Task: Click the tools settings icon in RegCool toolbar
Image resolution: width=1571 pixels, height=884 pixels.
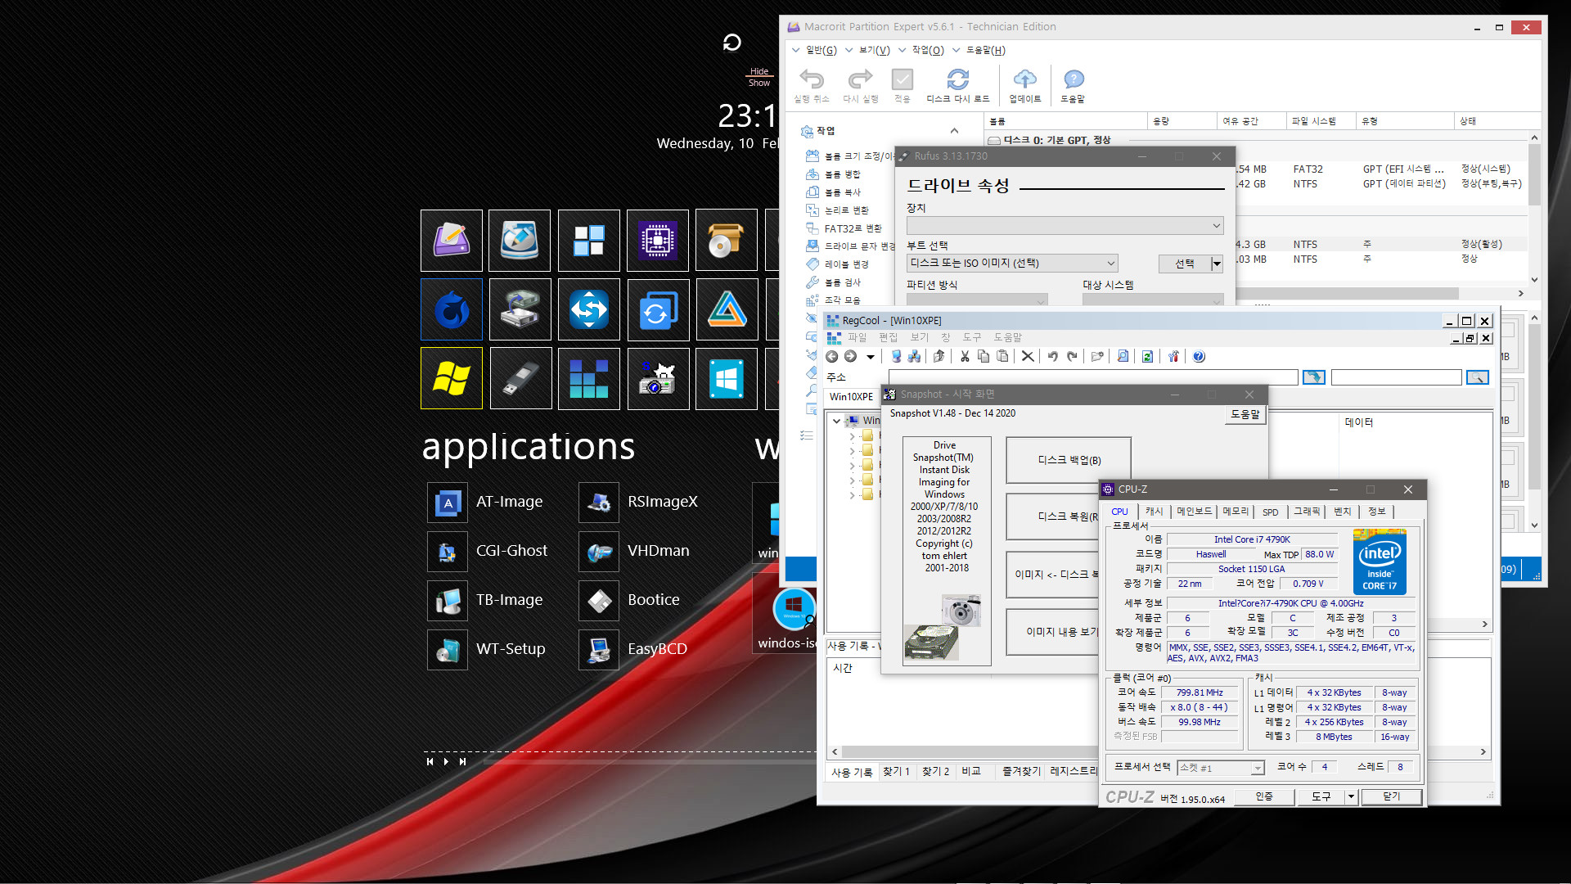Action: [x=1173, y=356]
